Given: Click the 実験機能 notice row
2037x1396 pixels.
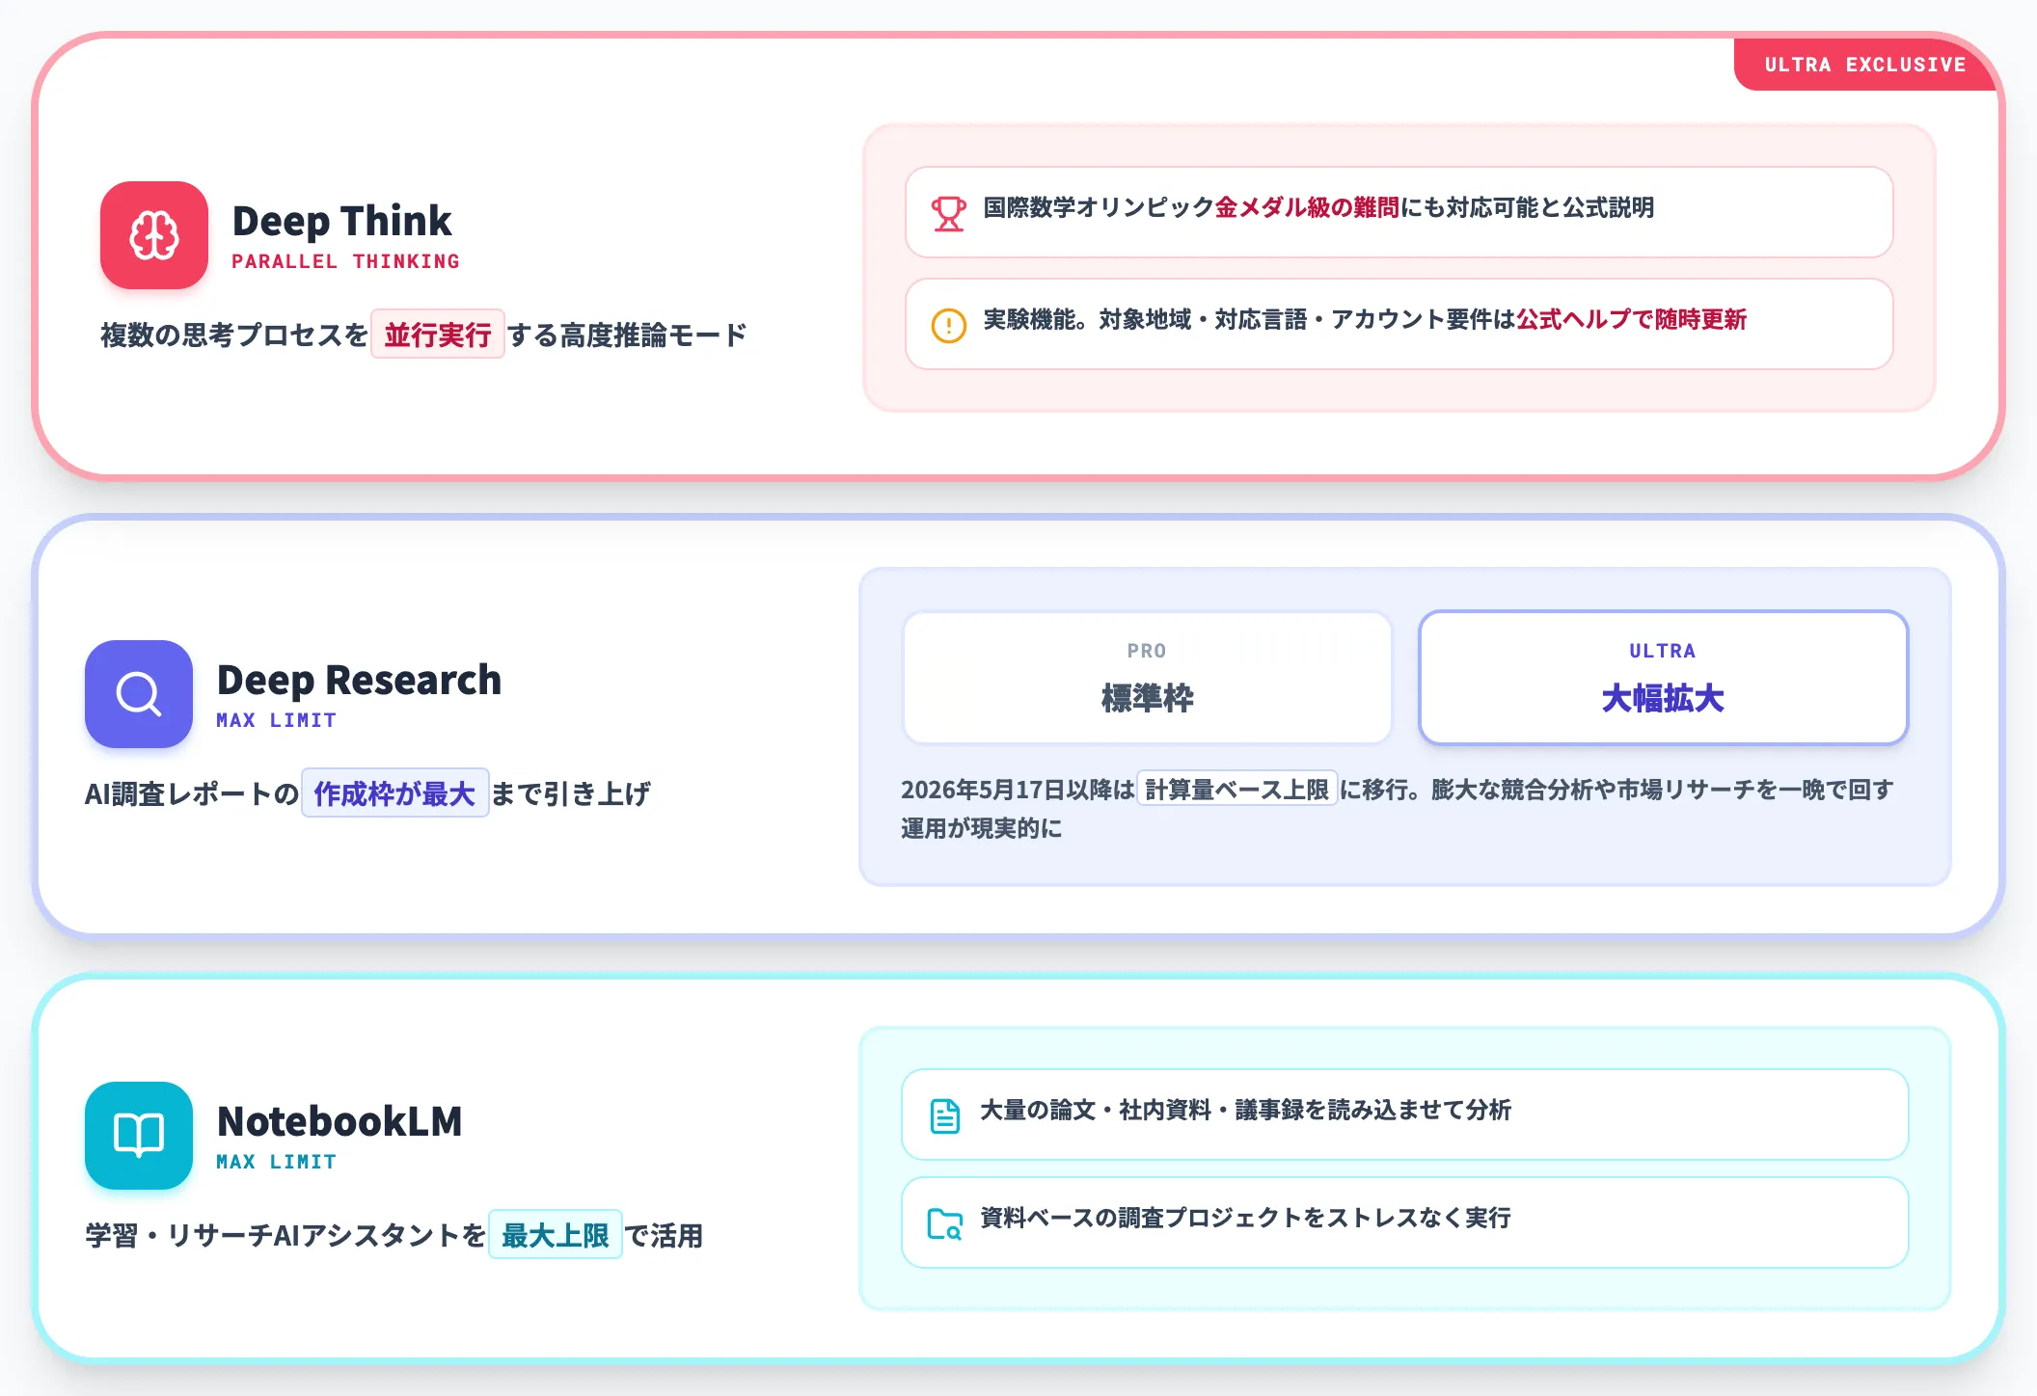Looking at the screenshot, I should pos(1399,324).
